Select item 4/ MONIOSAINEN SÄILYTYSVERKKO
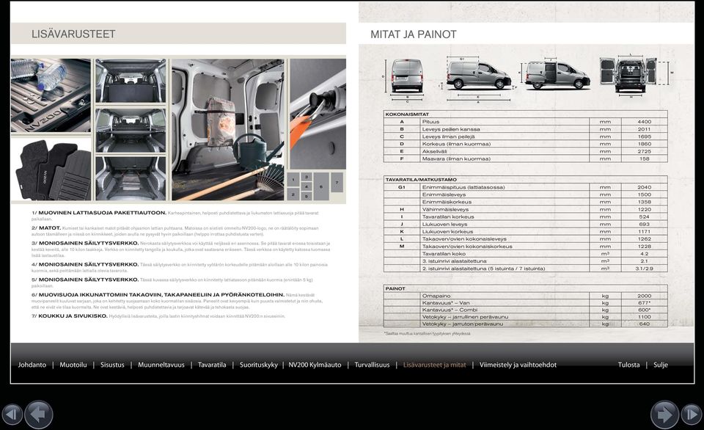Screen dimensions: 704x430 point(85,265)
